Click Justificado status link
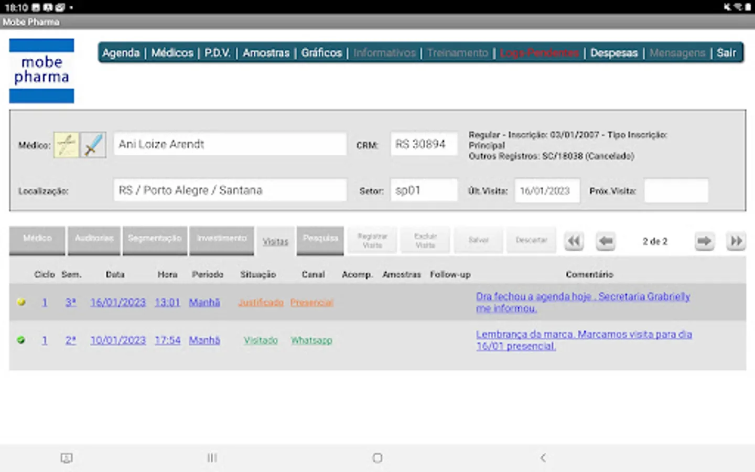Viewport: 755px width, 472px height. 261,303
